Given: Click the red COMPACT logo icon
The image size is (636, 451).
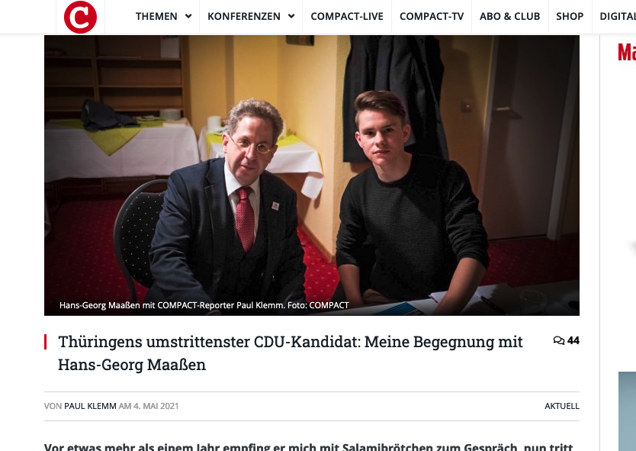Looking at the screenshot, I should pyautogui.click(x=80, y=17).
